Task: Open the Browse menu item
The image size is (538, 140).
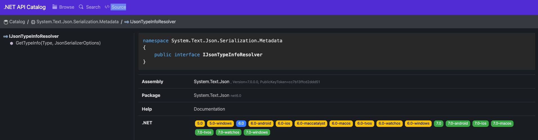Action: [x=67, y=7]
